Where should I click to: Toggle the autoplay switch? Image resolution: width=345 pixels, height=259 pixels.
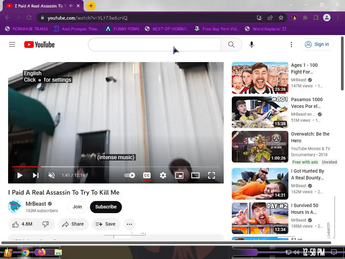pos(130,175)
